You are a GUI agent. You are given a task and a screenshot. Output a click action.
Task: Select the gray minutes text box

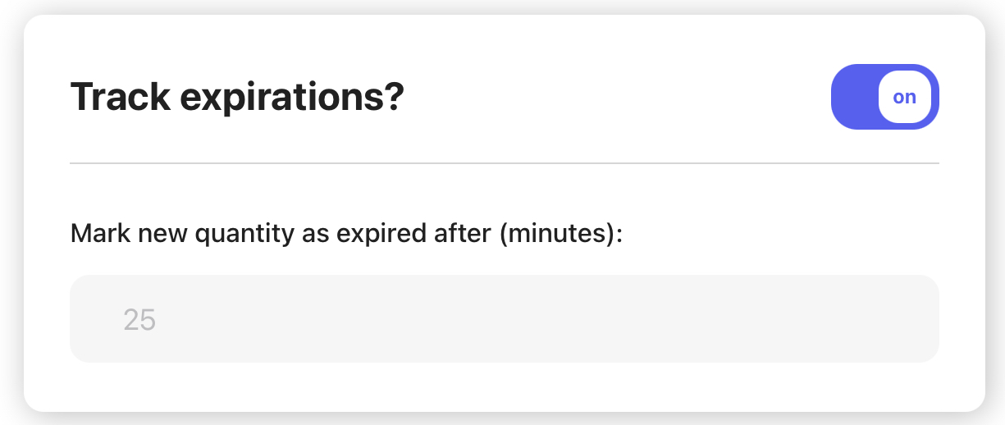[x=504, y=318]
